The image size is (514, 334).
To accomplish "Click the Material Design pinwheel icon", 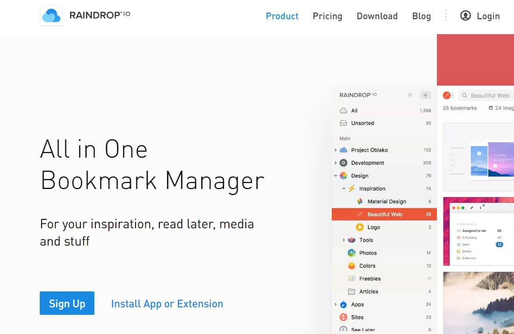I will [360, 202].
